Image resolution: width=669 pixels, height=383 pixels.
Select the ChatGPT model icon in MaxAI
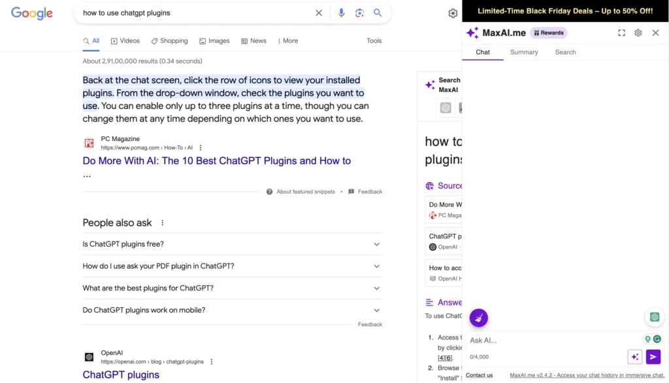[x=655, y=317]
